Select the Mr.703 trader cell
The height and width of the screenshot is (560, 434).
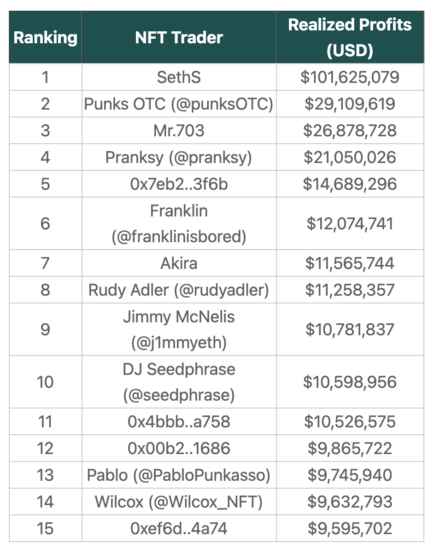pyautogui.click(x=179, y=131)
